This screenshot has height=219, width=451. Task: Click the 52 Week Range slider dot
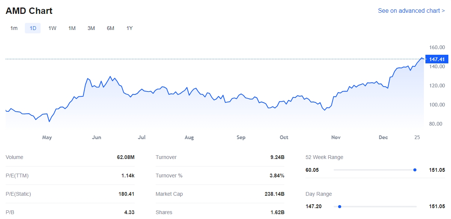coord(415,170)
